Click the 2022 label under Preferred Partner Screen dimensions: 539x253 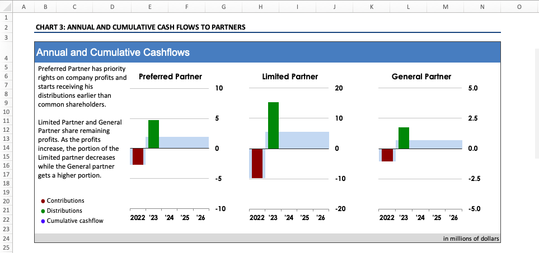tap(139, 218)
